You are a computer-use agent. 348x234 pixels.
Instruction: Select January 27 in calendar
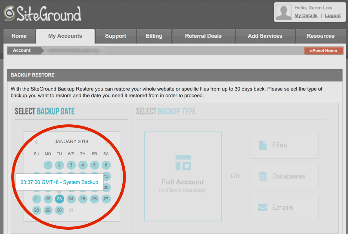pos(106,199)
